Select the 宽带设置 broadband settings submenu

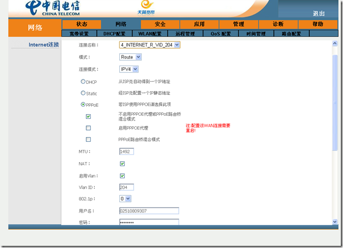79,34
